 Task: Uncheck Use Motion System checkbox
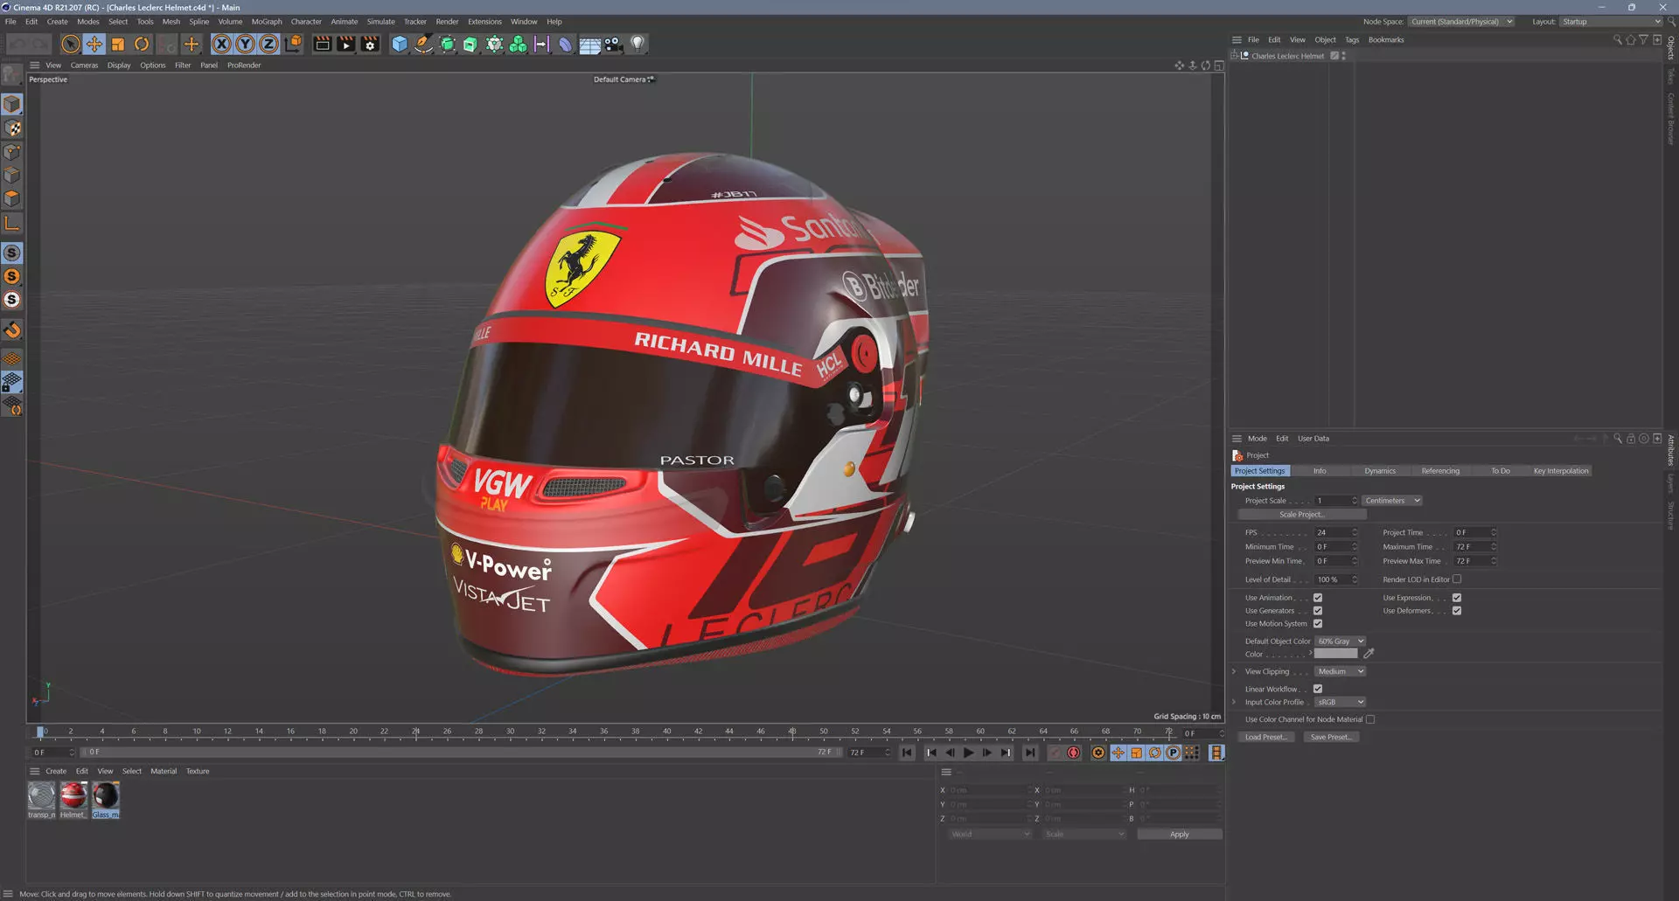tap(1318, 624)
